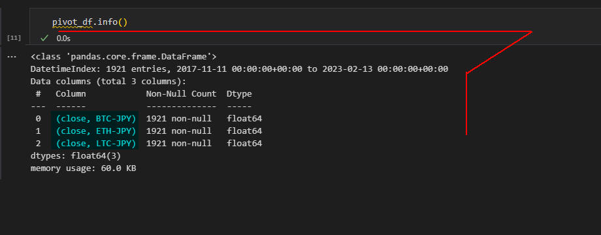601x235 pixels.
Task: Select highlighted (close, BTC-JPY) column entry
Action: [x=96, y=119]
